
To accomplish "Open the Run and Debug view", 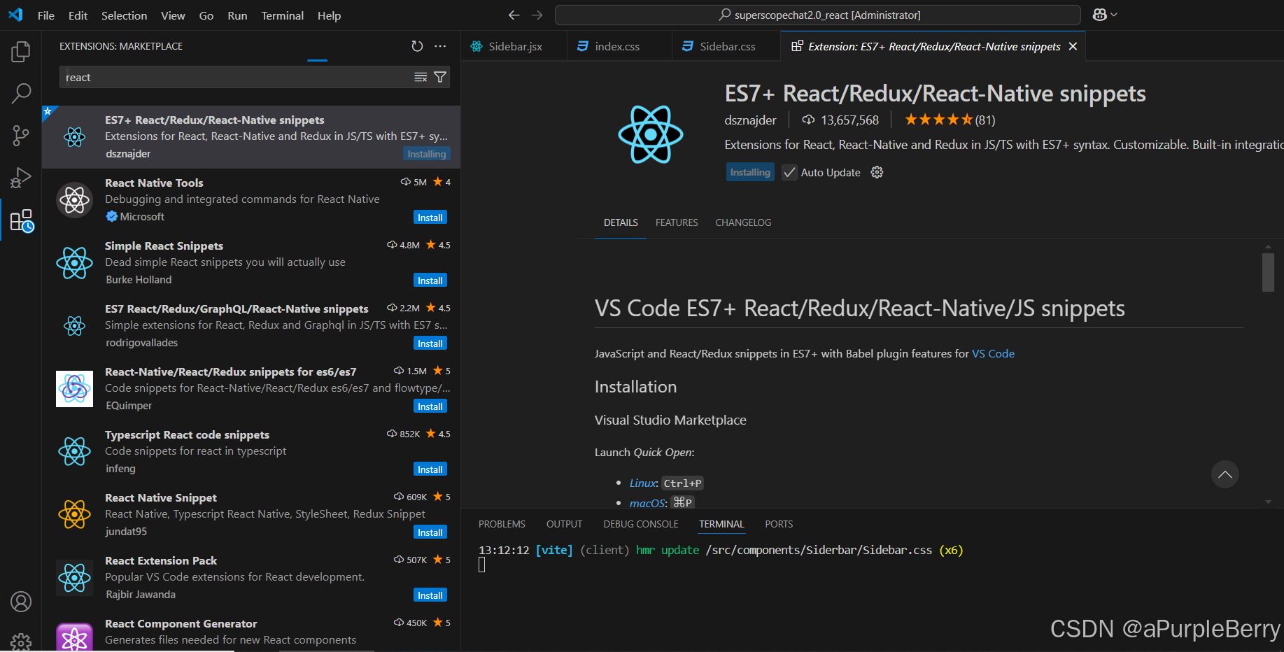I will point(21,178).
